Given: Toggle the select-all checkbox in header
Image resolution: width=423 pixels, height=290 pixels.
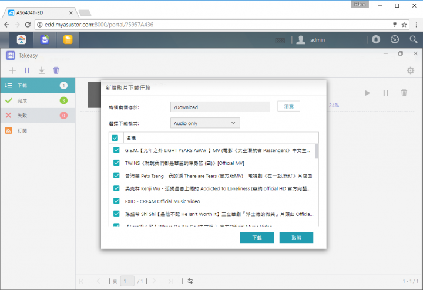Looking at the screenshot, I should [x=115, y=138].
